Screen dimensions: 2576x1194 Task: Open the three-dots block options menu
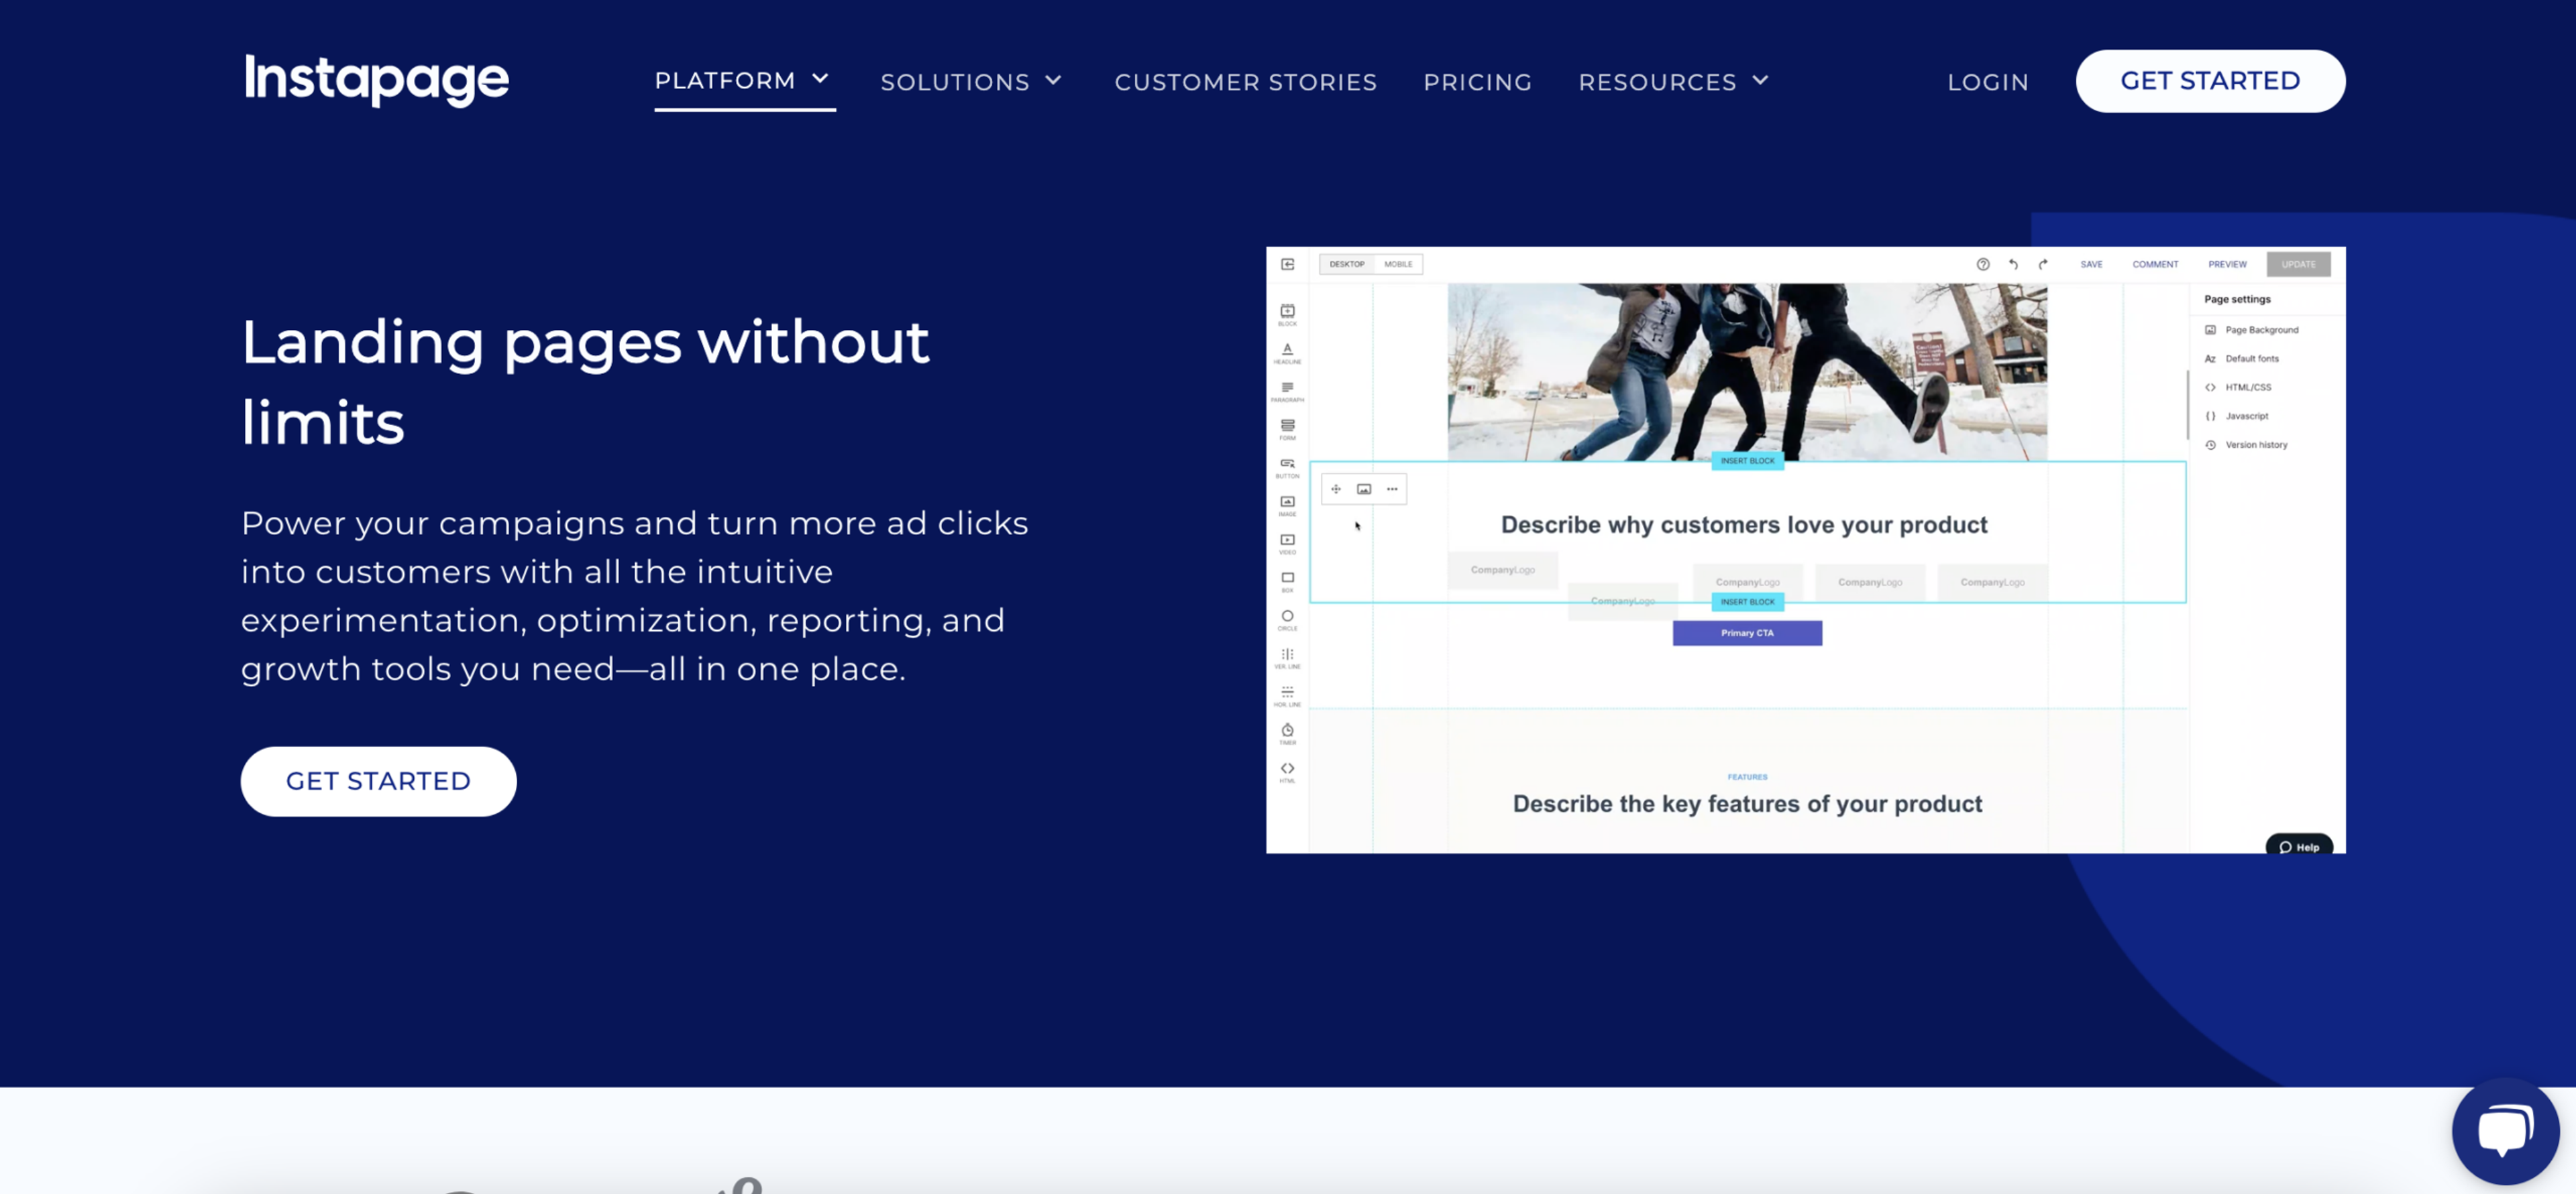pyautogui.click(x=1391, y=489)
